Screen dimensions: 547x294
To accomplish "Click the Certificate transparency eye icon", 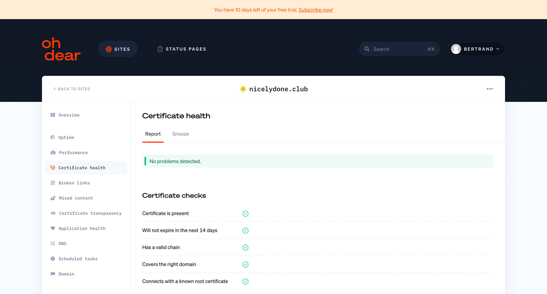I will pyautogui.click(x=53, y=213).
